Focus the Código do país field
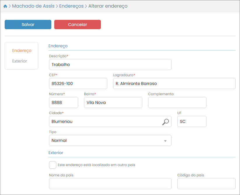The width and height of the screenshot is (240, 195). tap(206, 184)
